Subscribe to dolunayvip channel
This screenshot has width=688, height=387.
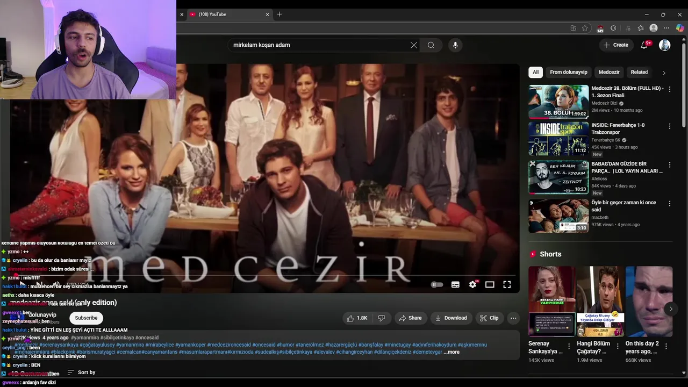(86, 318)
